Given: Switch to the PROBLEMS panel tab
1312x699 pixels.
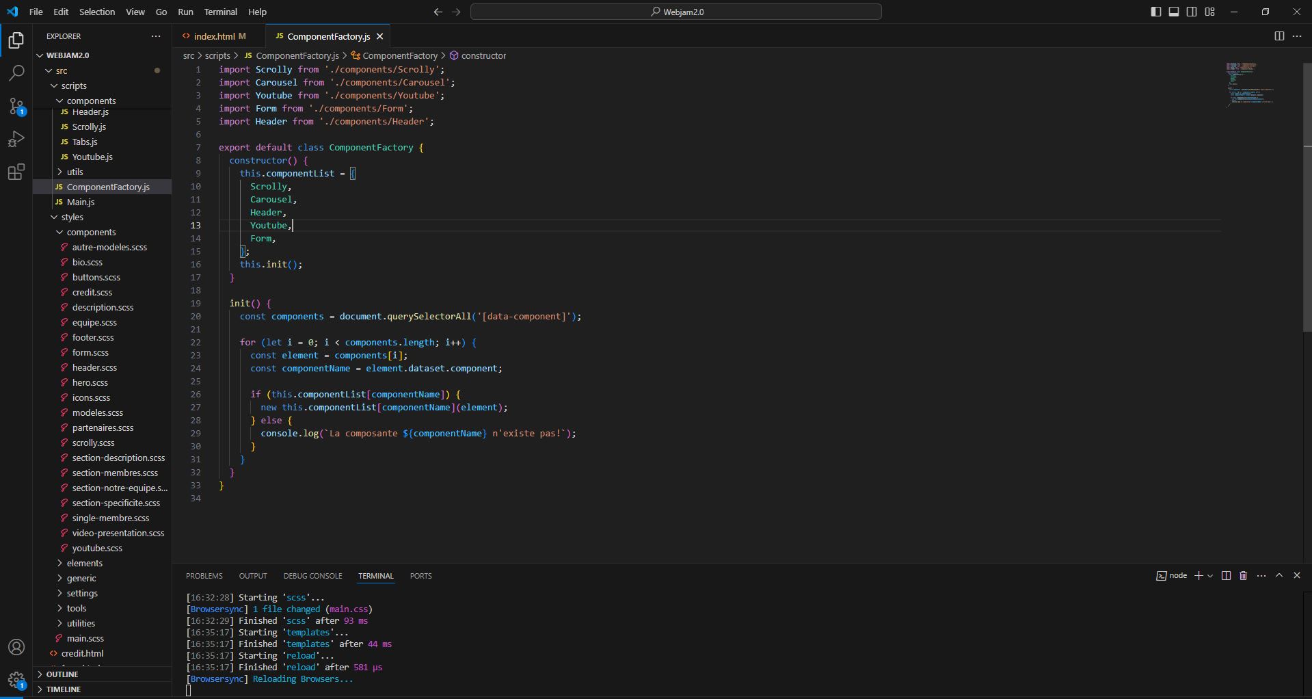Looking at the screenshot, I should point(204,576).
